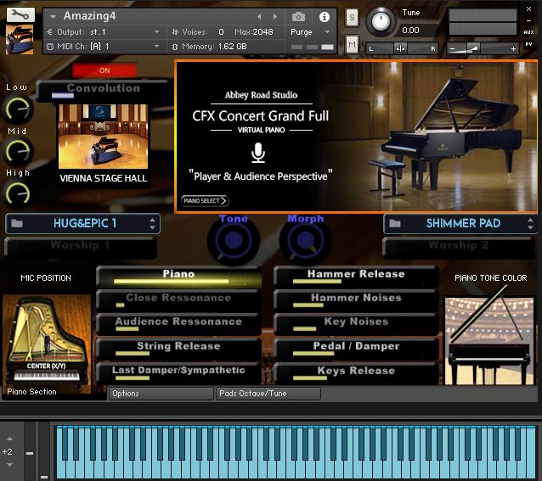Screen dimensions: 542x481
Task: Open the instrument info icon
Action: (x=324, y=17)
